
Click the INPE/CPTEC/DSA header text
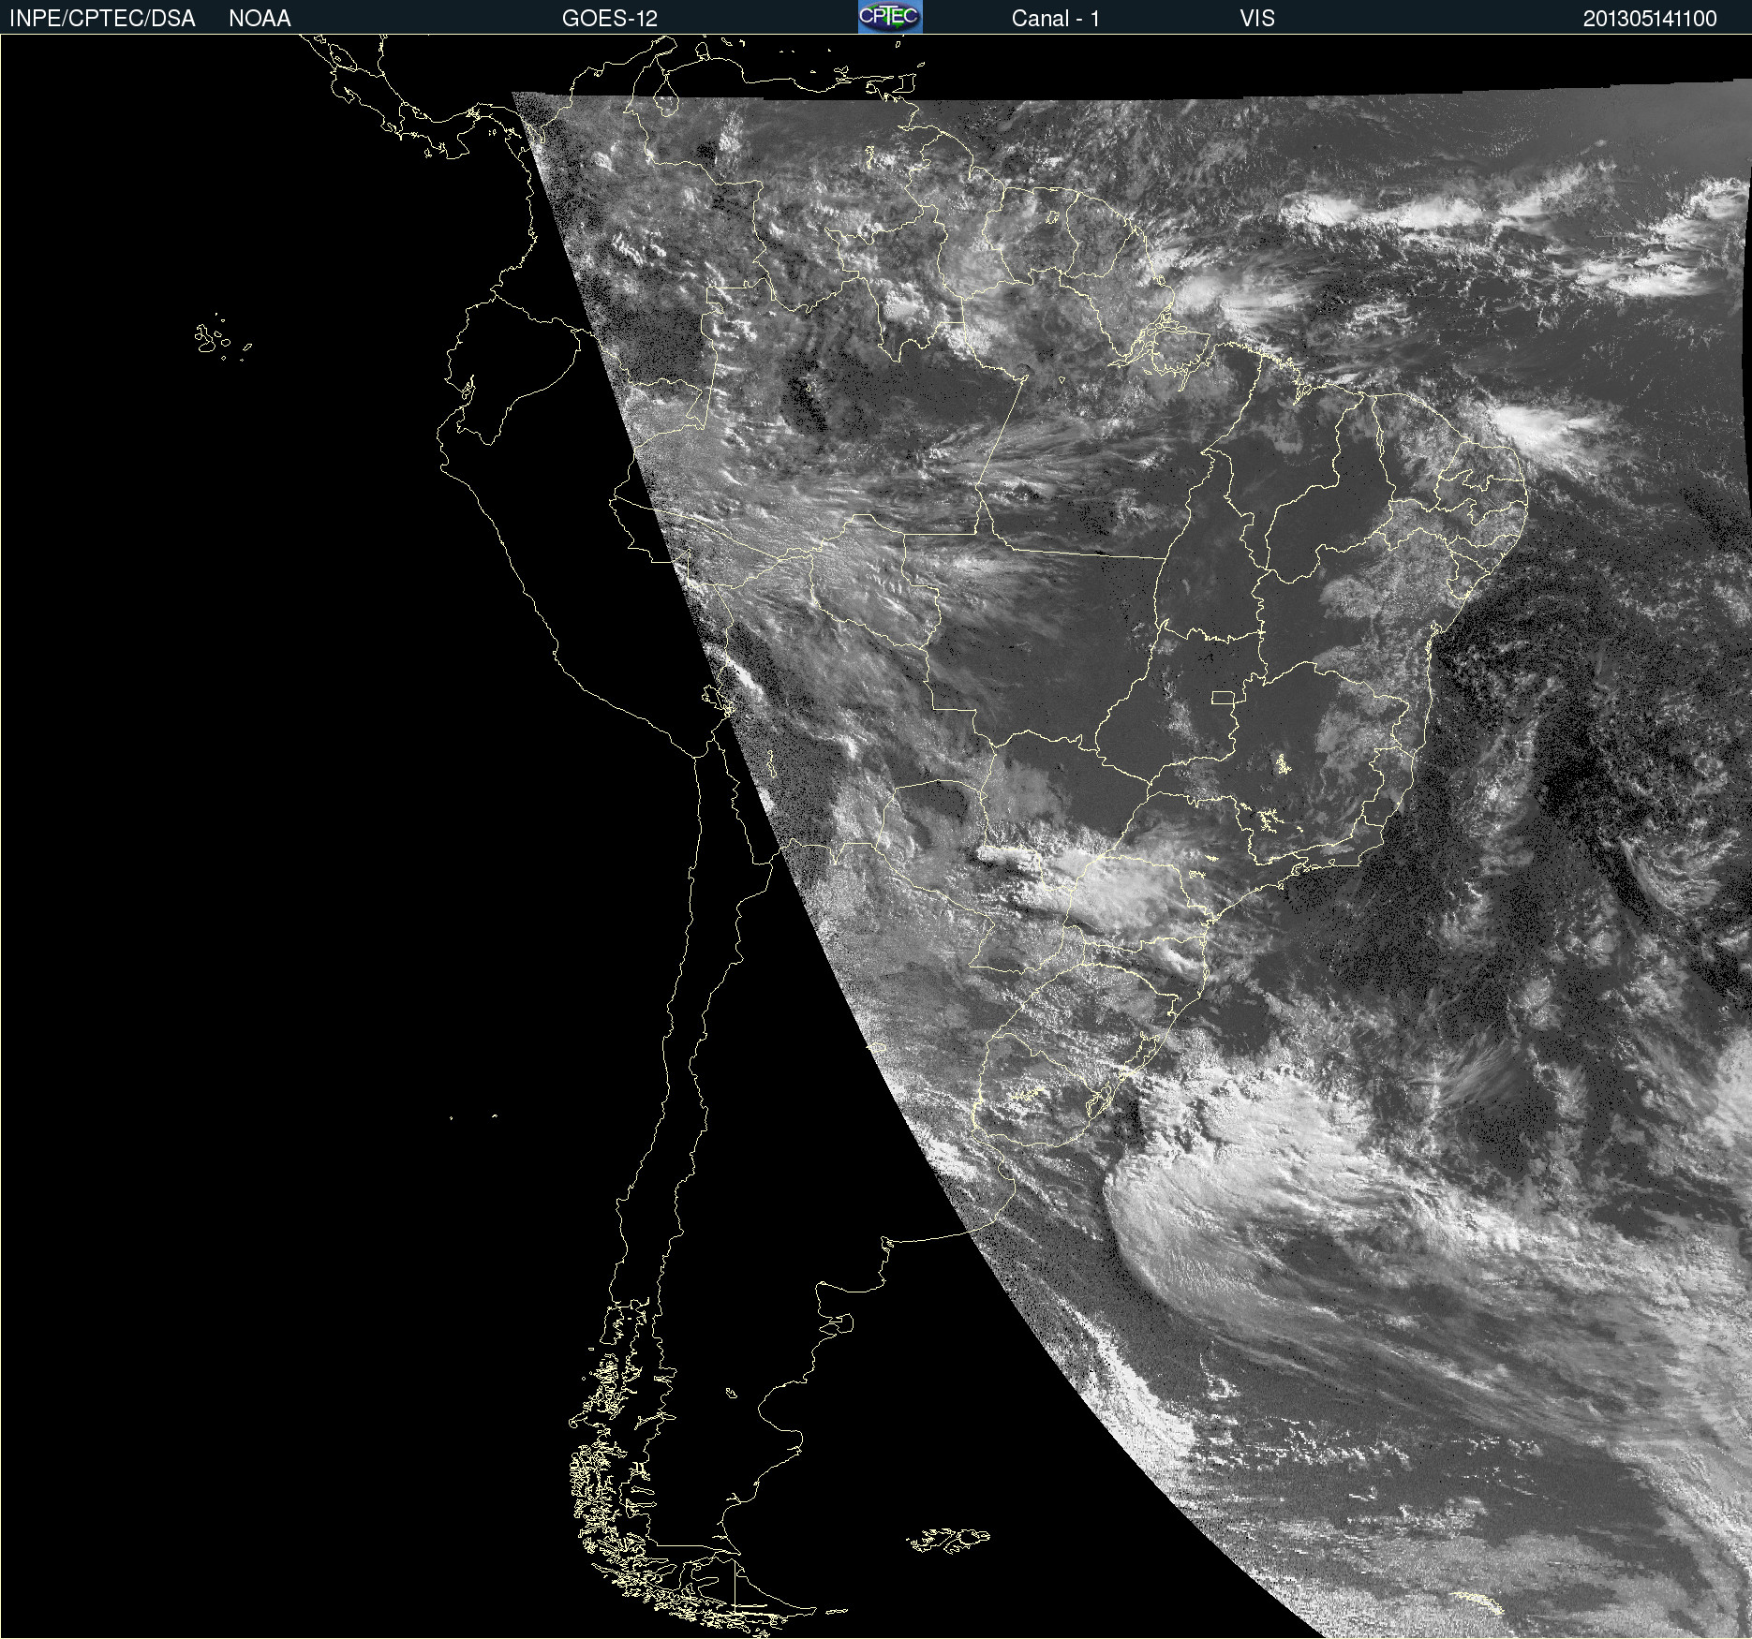click(102, 19)
